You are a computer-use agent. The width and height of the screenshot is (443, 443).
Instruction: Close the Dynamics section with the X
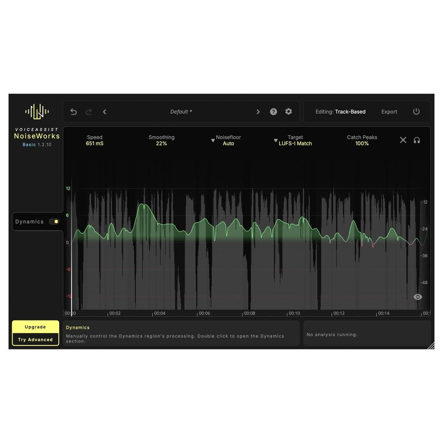pos(403,140)
